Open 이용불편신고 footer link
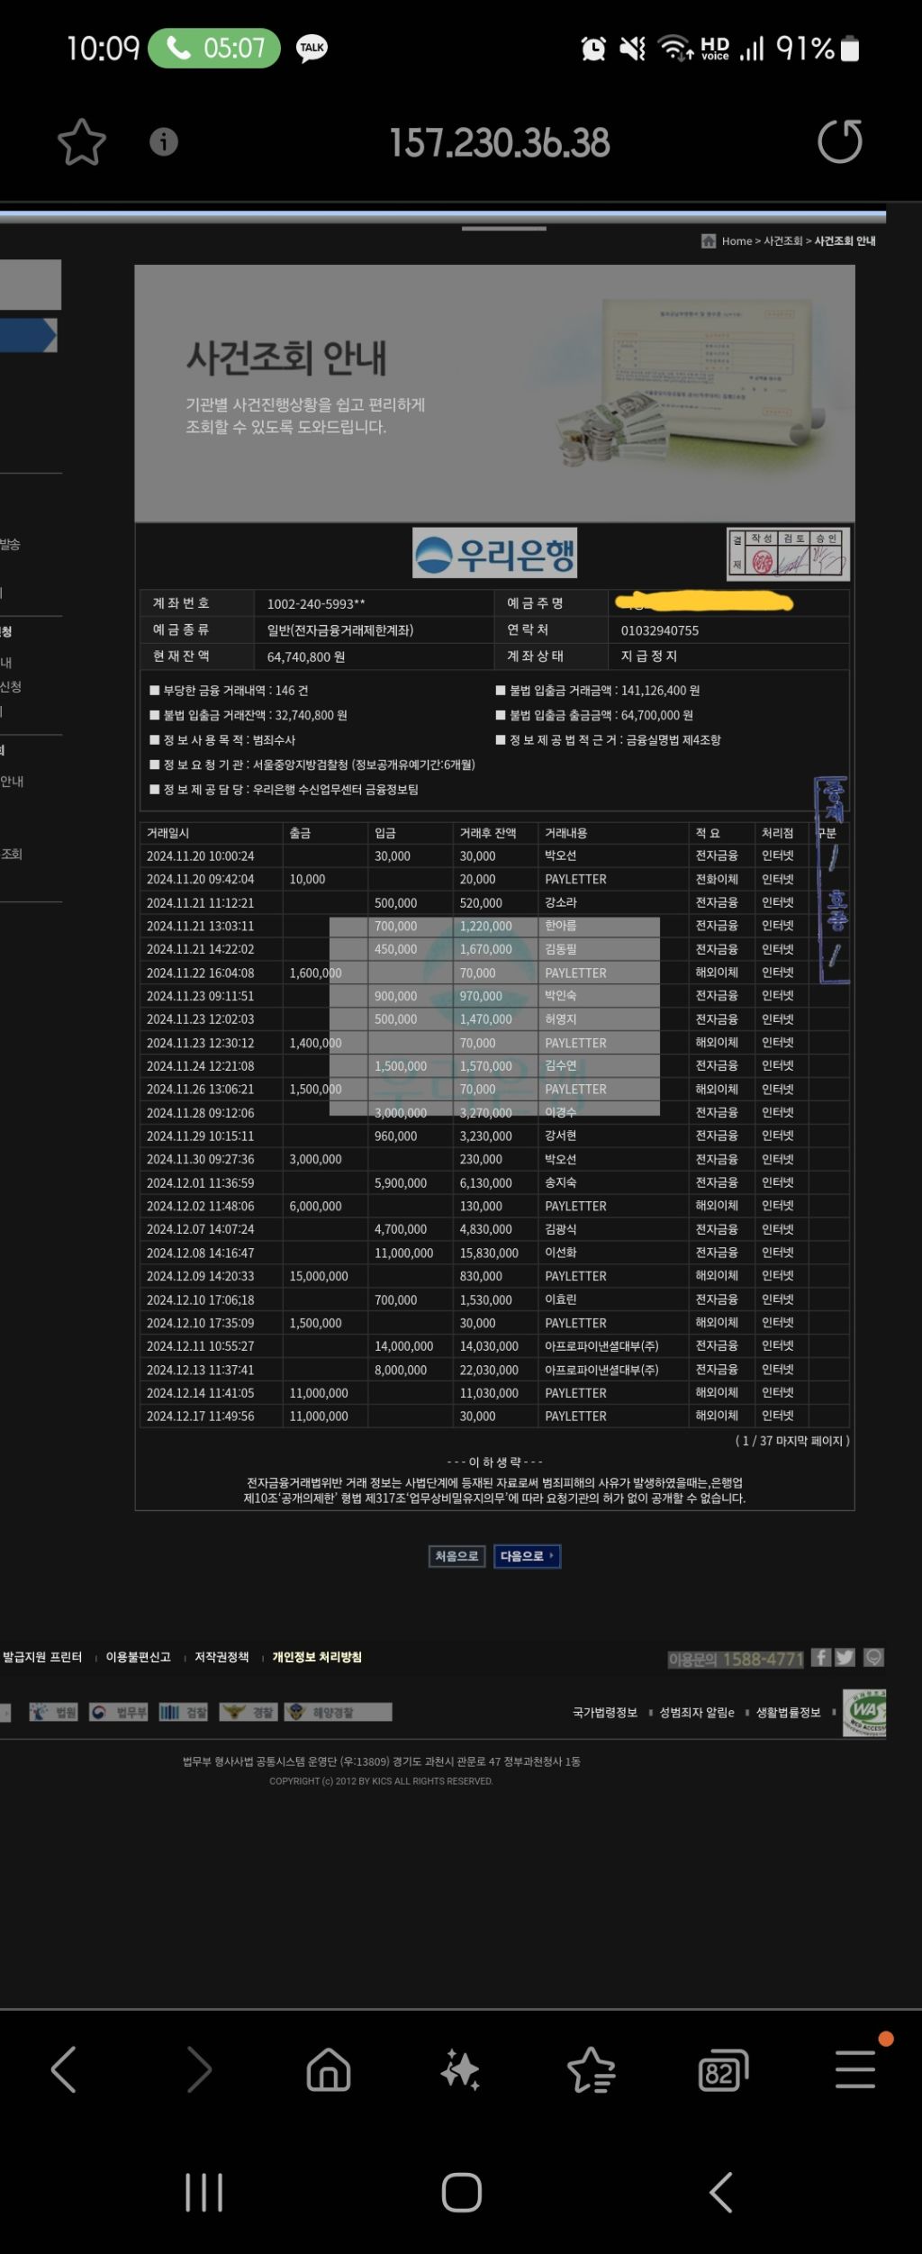The width and height of the screenshot is (922, 2254). [x=138, y=1657]
